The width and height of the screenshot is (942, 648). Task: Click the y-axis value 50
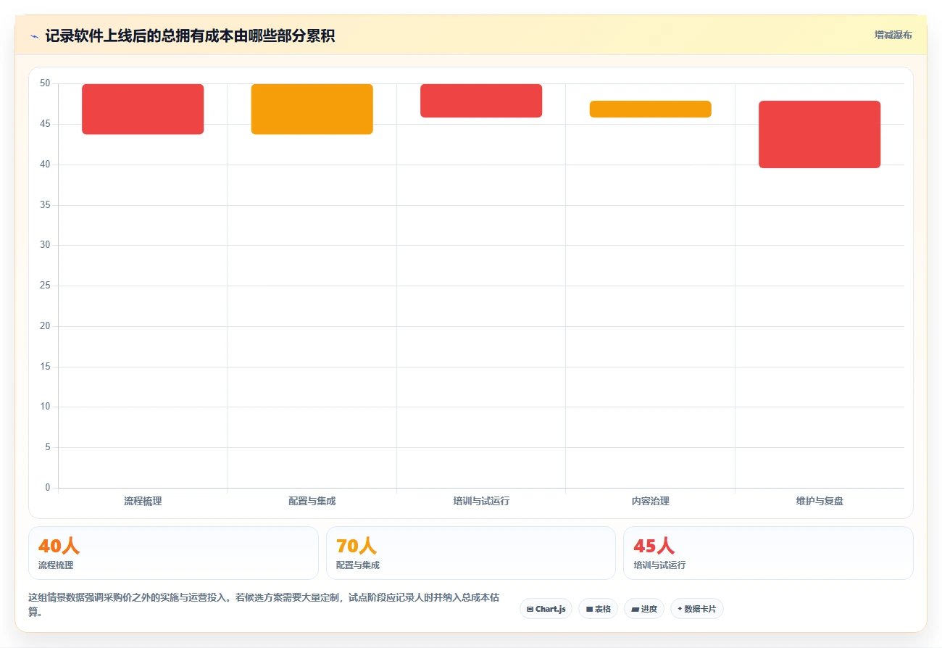pos(45,83)
